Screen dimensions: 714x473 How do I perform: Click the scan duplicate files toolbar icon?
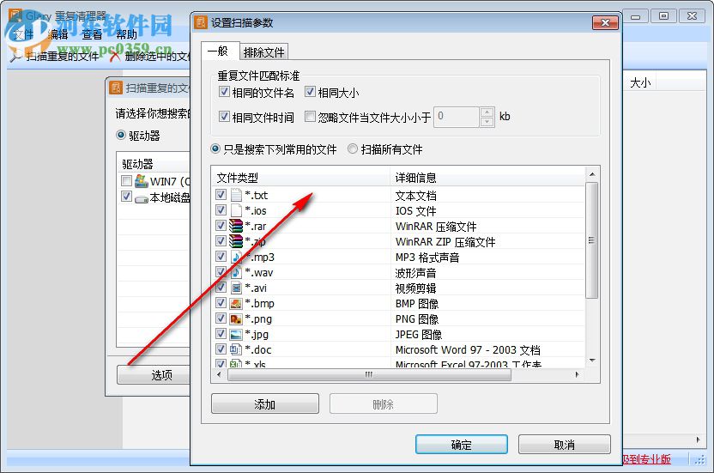(x=16, y=56)
